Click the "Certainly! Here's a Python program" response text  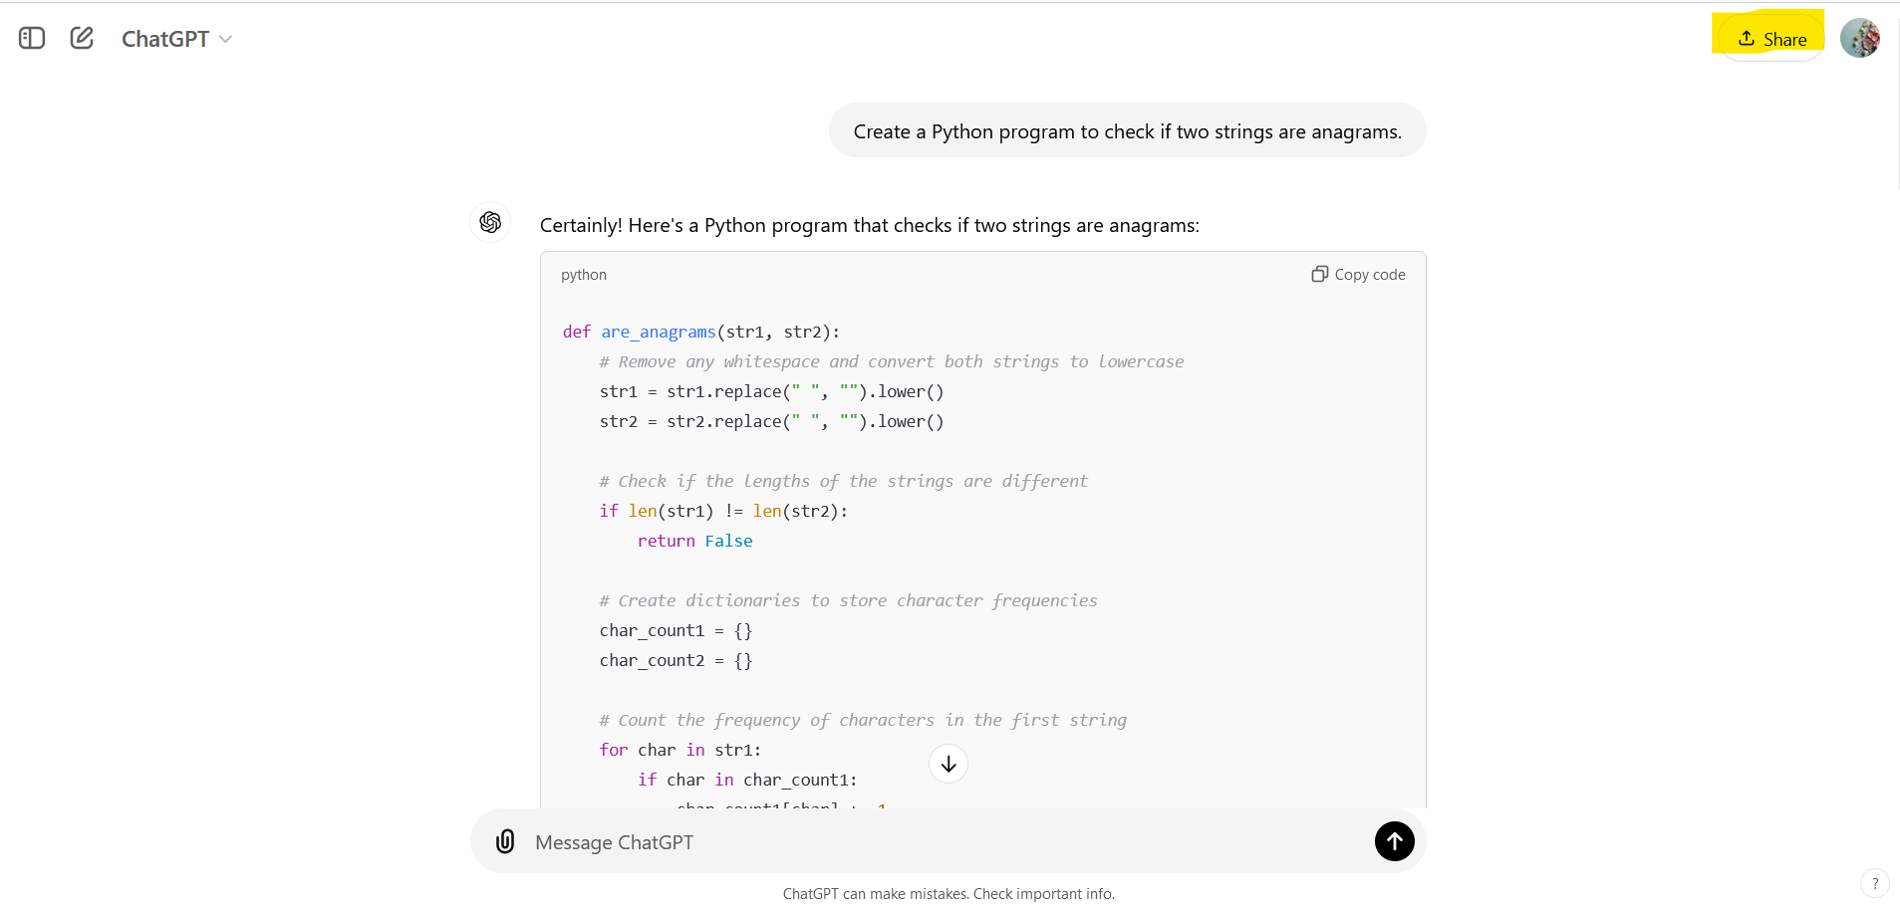click(869, 226)
